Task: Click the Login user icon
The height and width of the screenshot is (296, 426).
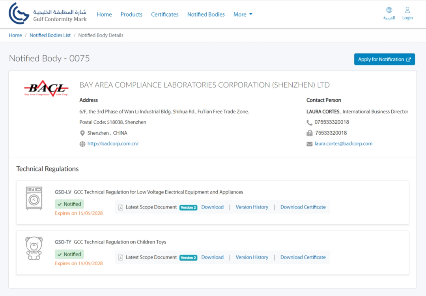Action: coord(407,10)
